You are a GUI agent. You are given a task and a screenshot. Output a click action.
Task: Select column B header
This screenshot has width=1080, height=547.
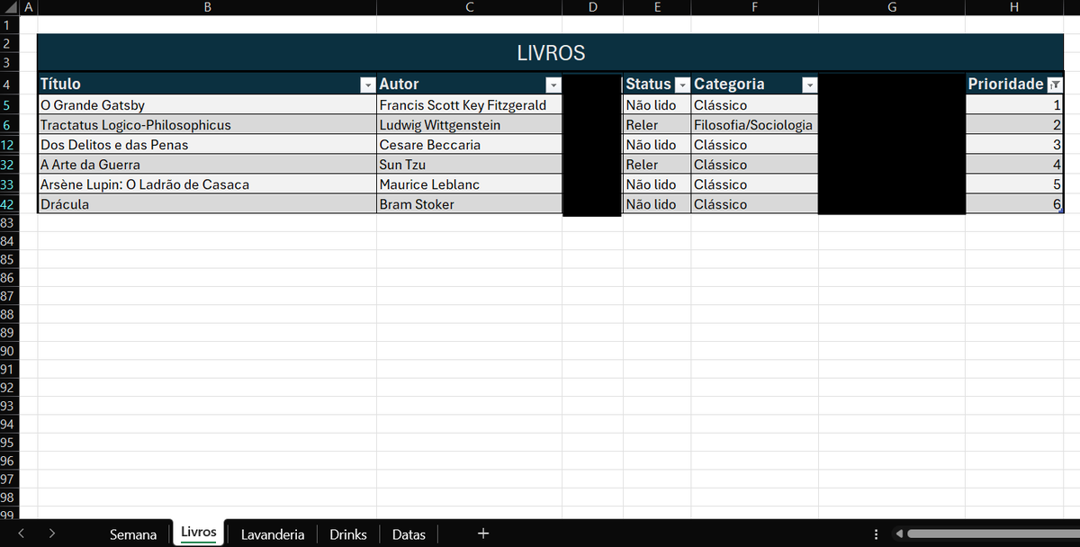[x=207, y=7]
